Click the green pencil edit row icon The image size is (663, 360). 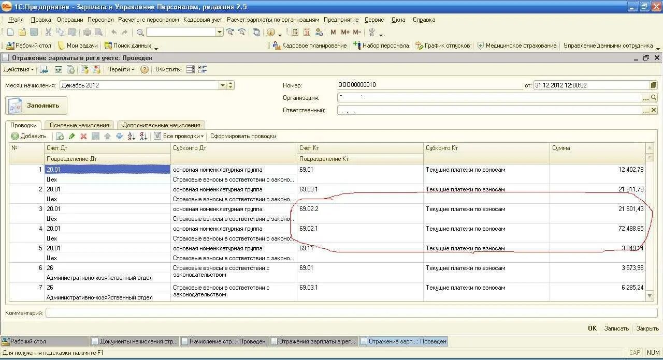pyautogui.click(x=71, y=136)
